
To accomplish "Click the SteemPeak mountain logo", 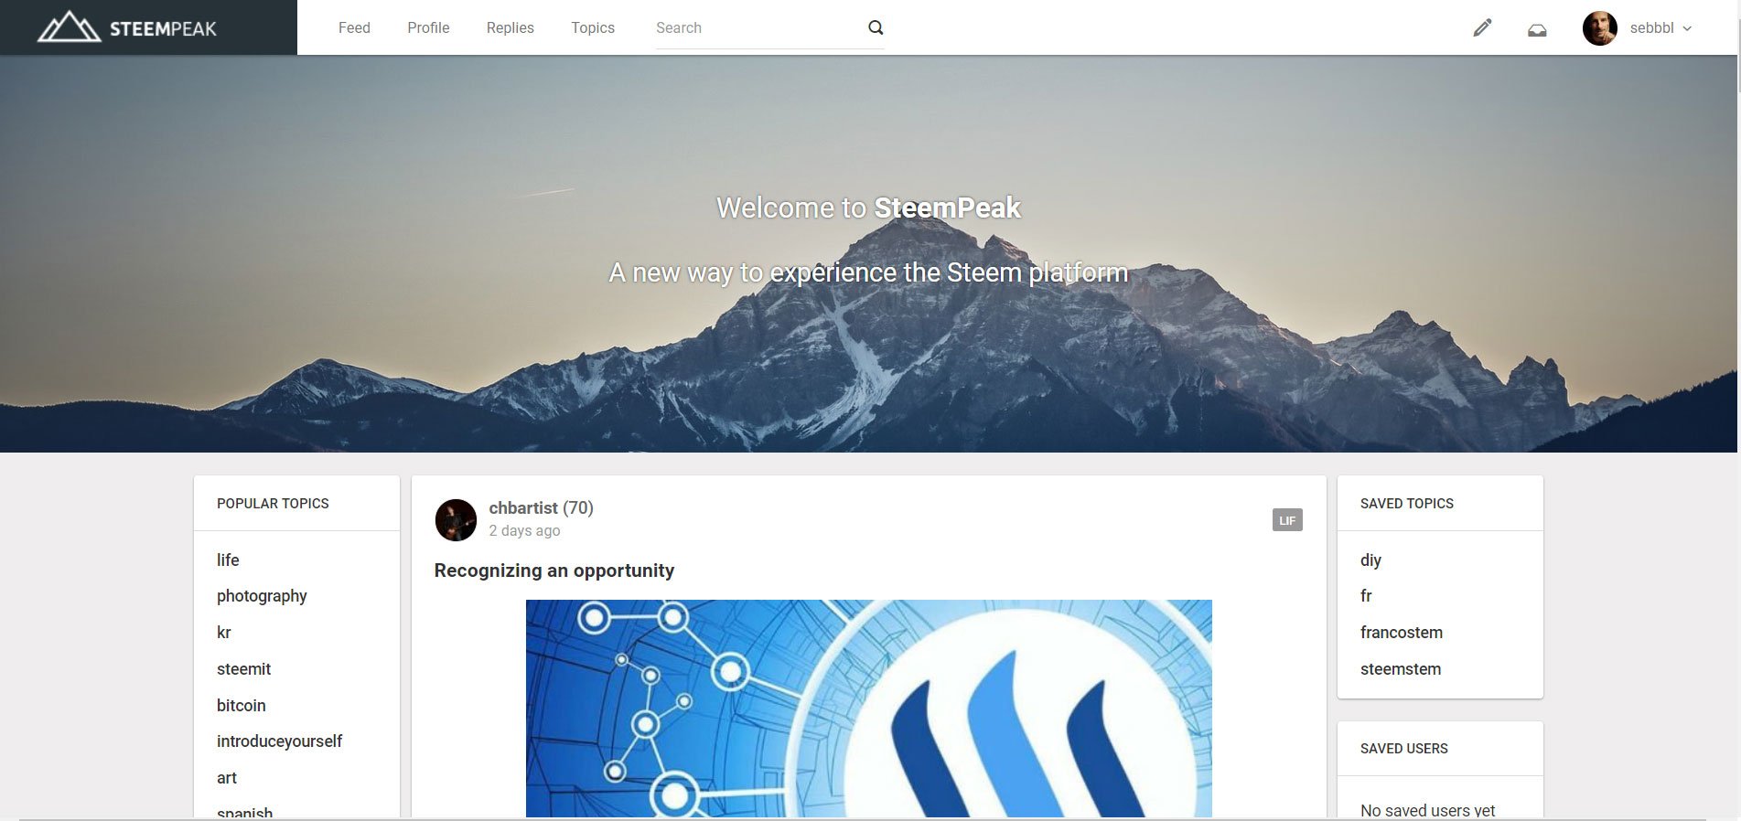I will [x=69, y=27].
